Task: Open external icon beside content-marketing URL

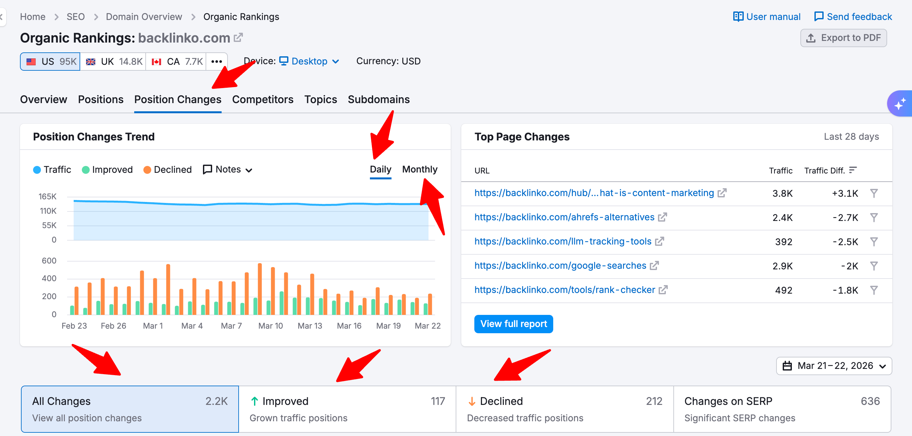Action: [x=722, y=193]
